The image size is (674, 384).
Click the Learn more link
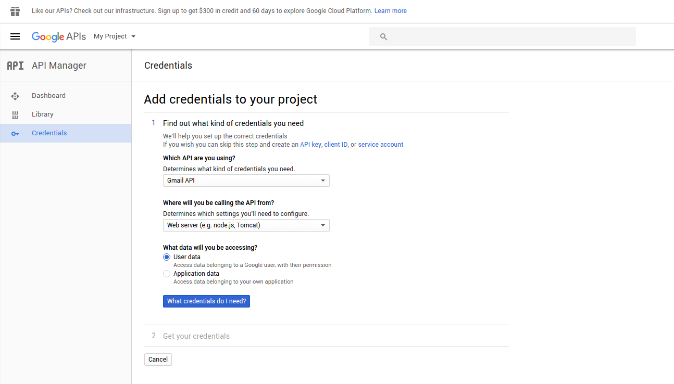[x=390, y=11]
